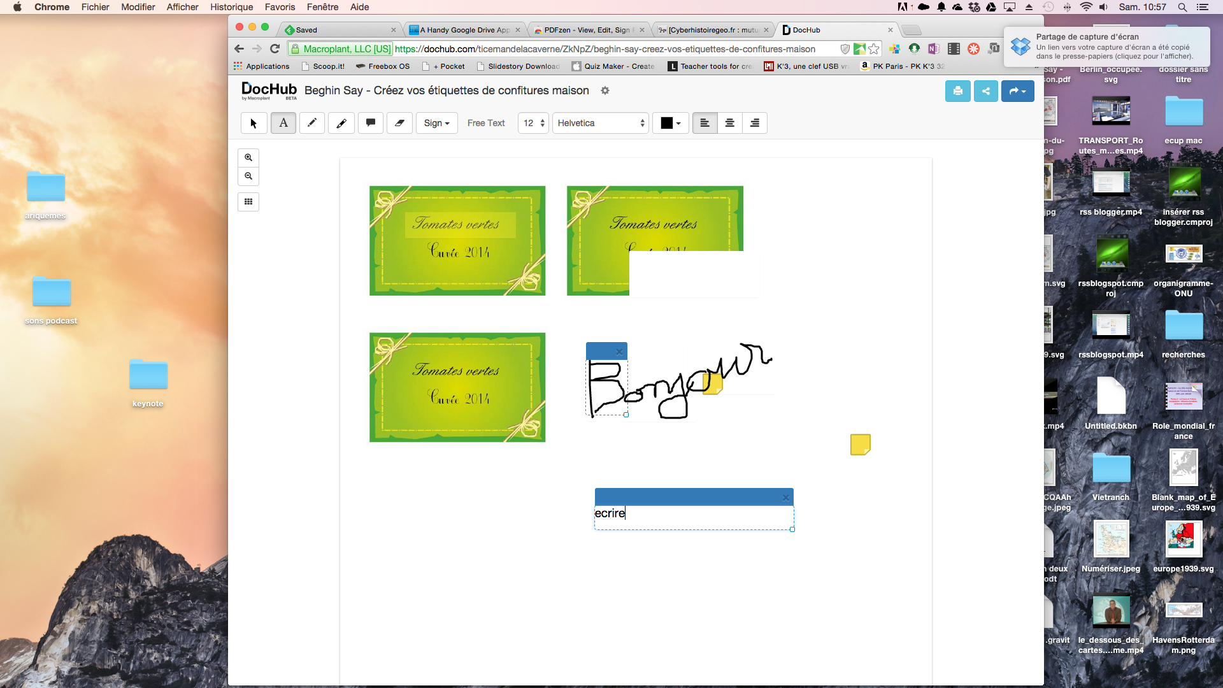This screenshot has width=1223, height=688.
Task: Click inside the 'ecrire' text field
Action: point(694,517)
